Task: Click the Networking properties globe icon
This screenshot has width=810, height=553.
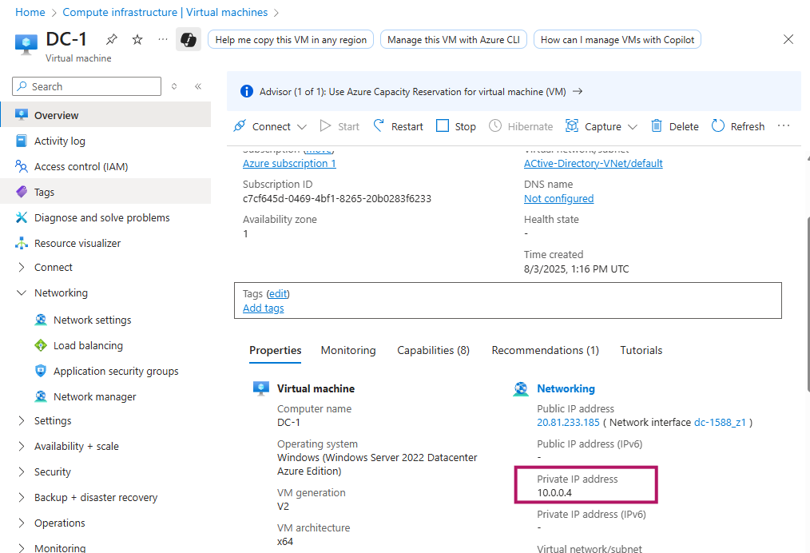Action: tap(521, 388)
